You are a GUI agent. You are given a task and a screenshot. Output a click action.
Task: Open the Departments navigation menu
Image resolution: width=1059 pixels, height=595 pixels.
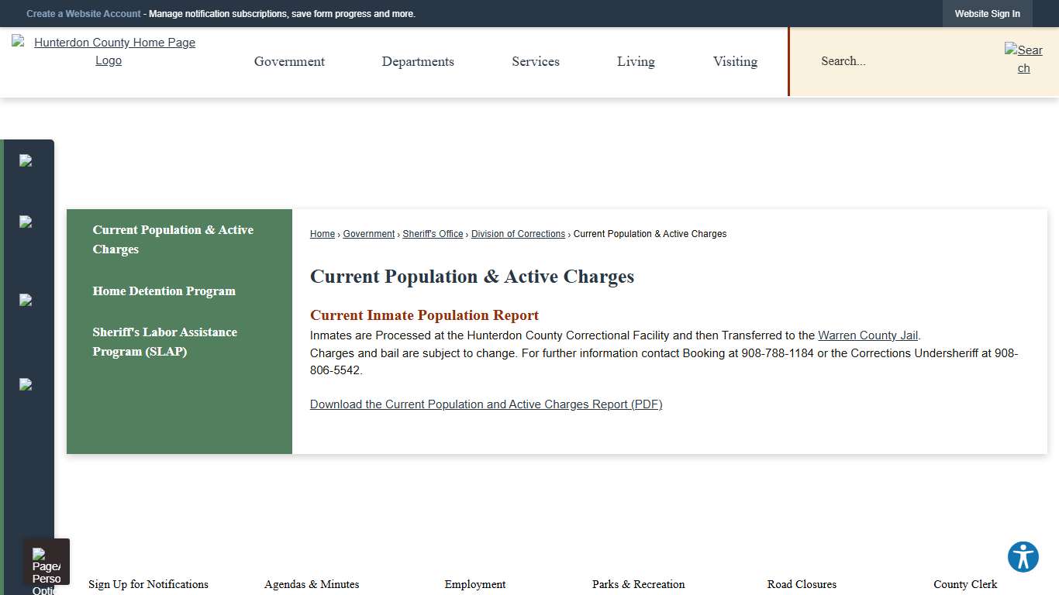click(418, 61)
